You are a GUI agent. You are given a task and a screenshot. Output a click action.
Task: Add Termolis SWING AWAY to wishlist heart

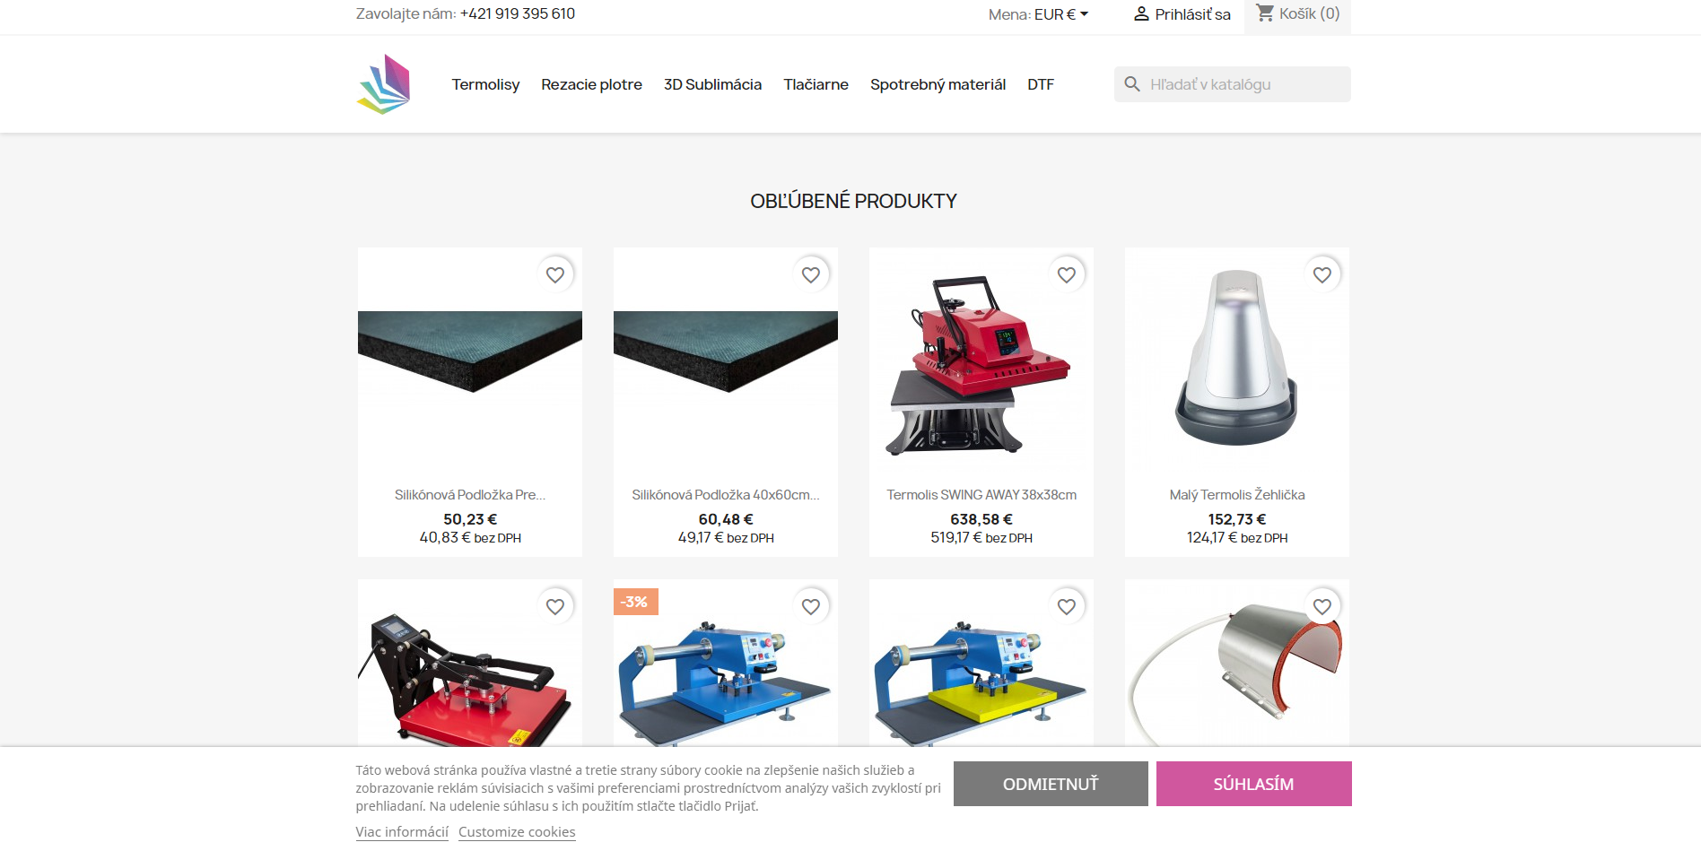[1067, 274]
